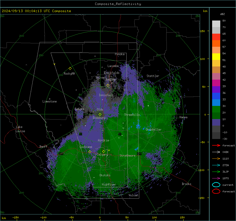Click the white 04DK arrow legend icon

pyautogui.click(x=216, y=152)
